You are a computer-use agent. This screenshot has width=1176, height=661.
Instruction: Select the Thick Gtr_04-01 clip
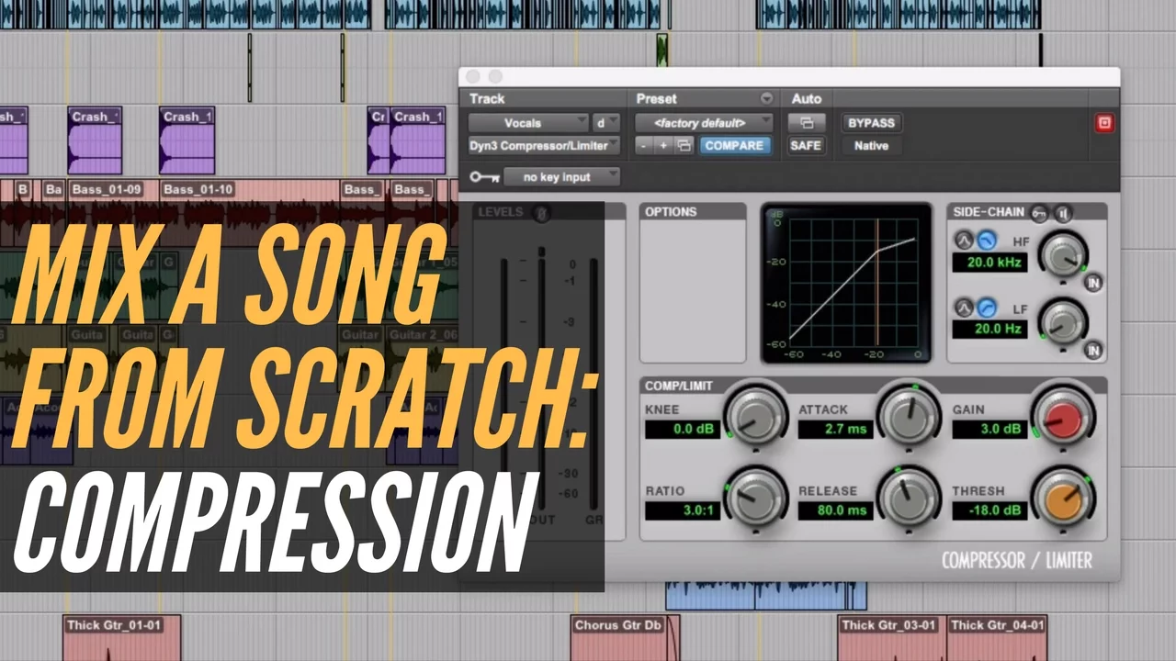point(998,638)
